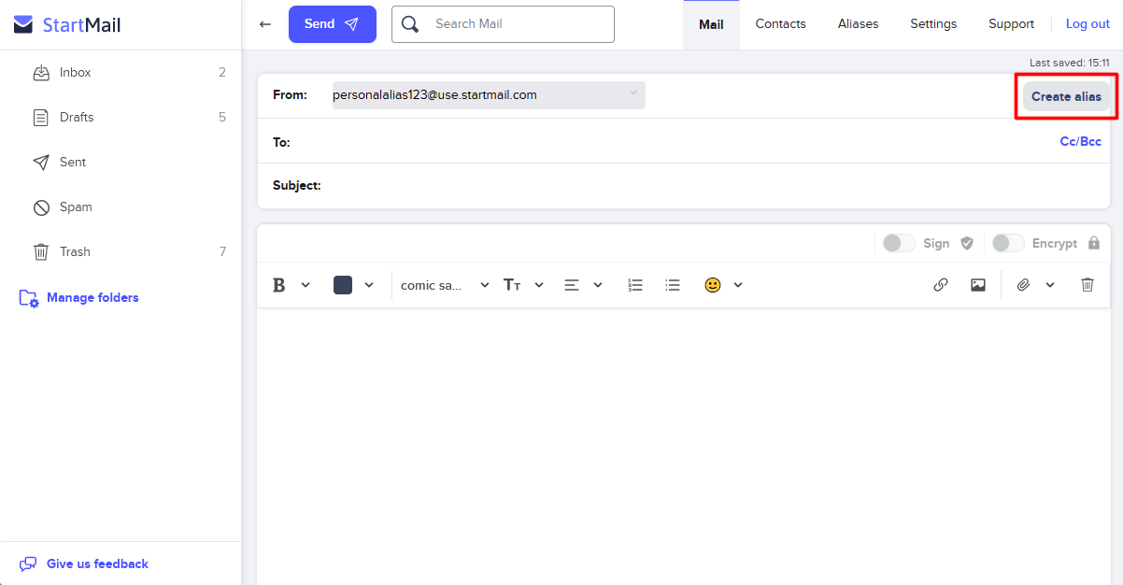This screenshot has height=585, width=1123.
Task: Click the Last saved: 15:11 text
Action: pos(1070,63)
